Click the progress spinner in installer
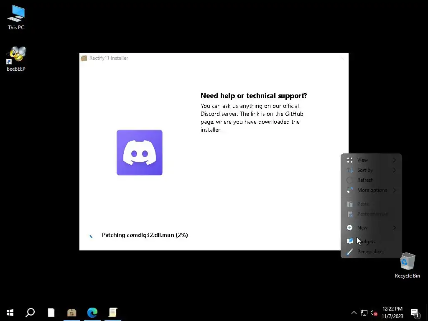This screenshot has height=321, width=428. pos(91,236)
